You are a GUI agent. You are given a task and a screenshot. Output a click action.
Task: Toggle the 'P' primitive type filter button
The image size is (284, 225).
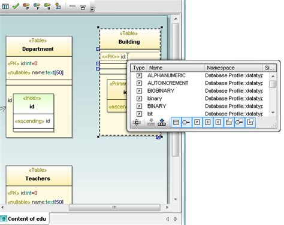click(x=197, y=122)
